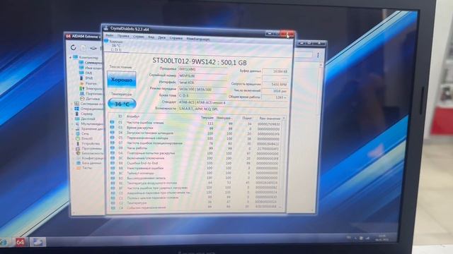Image resolution: width=453 pixels, height=254 pixels.
Task: Click status icon of attribute 07 row
Action: pos(113,143)
